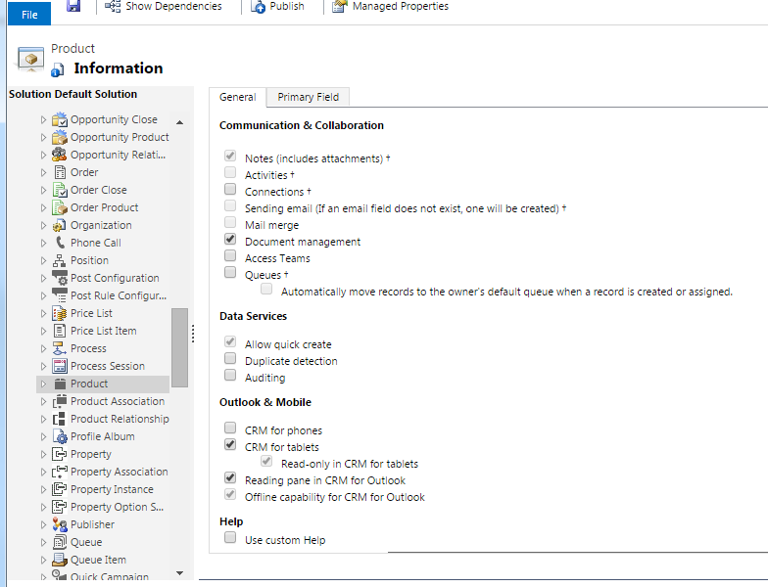Switch to the Primary Field tab

[x=308, y=97]
